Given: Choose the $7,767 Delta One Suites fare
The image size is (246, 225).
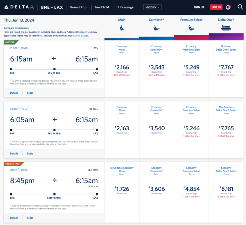Looking at the screenshot, I should pyautogui.click(x=226, y=68).
